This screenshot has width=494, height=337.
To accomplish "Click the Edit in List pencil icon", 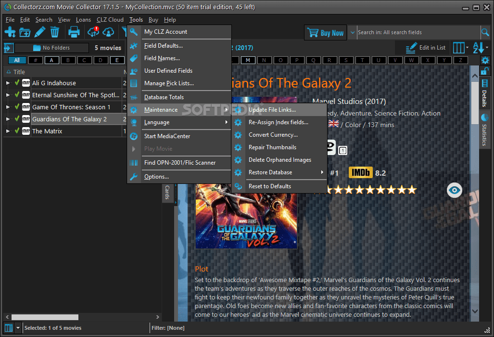I will [x=411, y=48].
